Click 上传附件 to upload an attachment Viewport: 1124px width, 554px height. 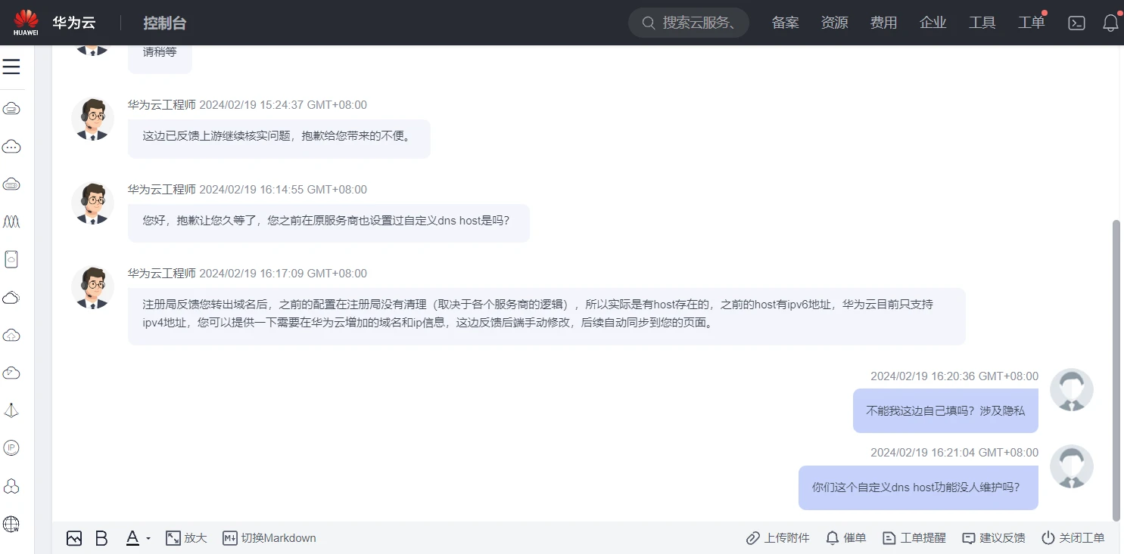tap(777, 538)
